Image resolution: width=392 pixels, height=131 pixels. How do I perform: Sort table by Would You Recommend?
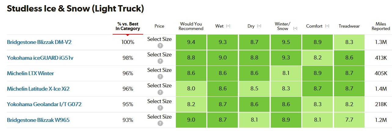point(191,26)
